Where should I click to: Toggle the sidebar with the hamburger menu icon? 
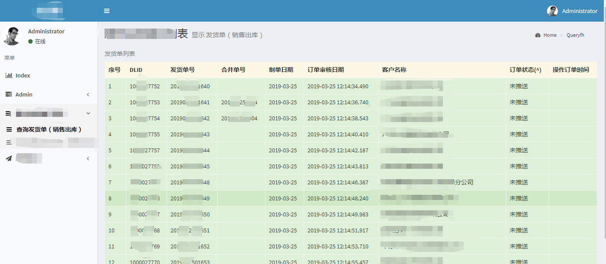point(107,11)
